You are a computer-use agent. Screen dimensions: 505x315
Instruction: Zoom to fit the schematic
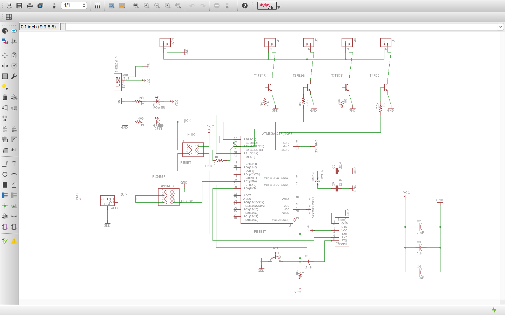tap(136, 6)
